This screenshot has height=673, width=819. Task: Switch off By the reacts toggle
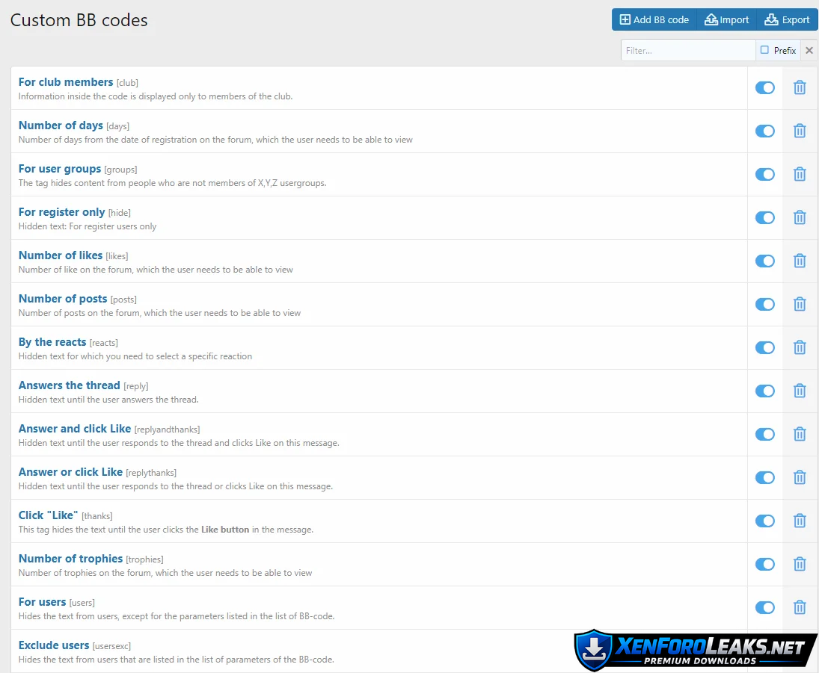(764, 348)
